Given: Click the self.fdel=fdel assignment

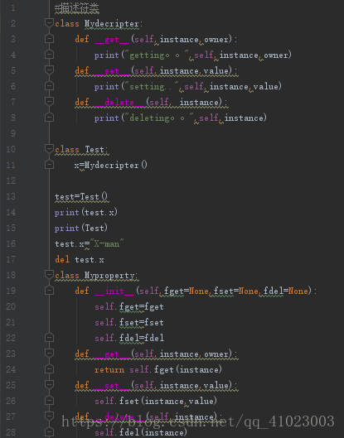Looking at the screenshot, I should (129, 338).
